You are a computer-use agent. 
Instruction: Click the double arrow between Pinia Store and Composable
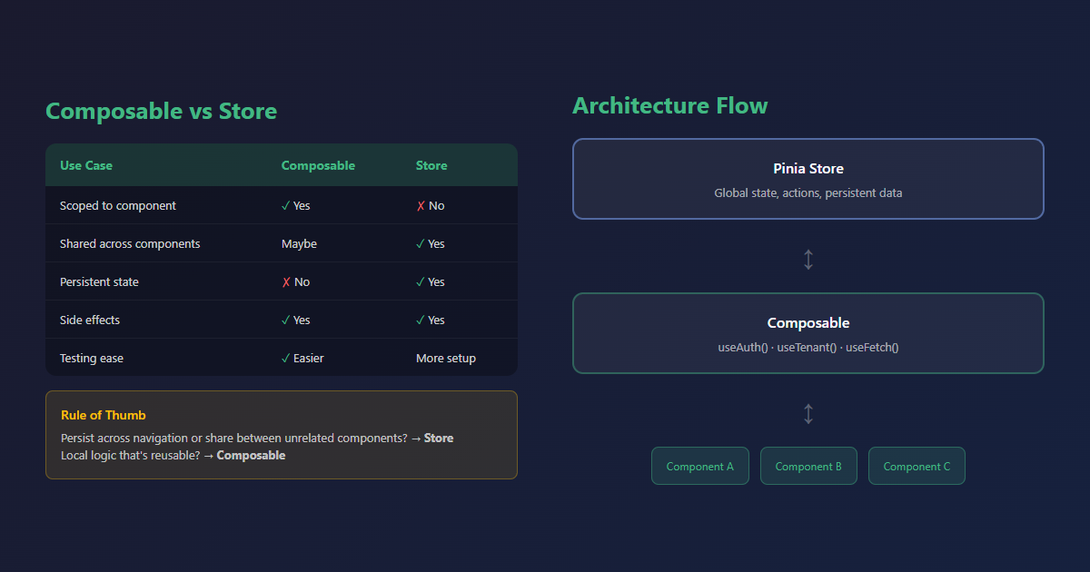pos(808,260)
